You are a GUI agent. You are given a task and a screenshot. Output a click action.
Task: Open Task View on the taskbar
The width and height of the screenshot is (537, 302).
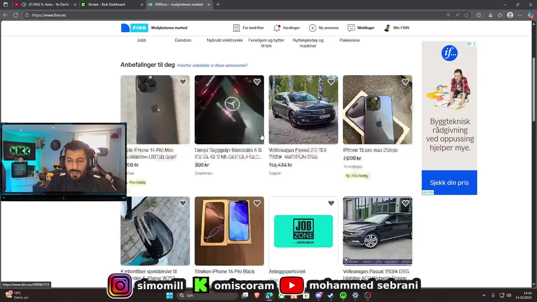245,295
